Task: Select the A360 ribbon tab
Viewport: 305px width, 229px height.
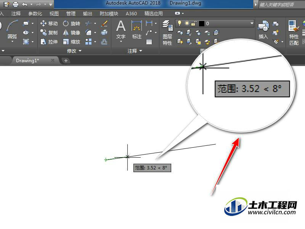Action: 131,14
